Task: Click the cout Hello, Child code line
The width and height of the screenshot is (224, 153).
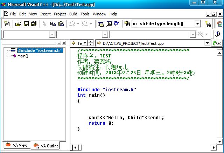Action: pyautogui.click(x=126, y=118)
